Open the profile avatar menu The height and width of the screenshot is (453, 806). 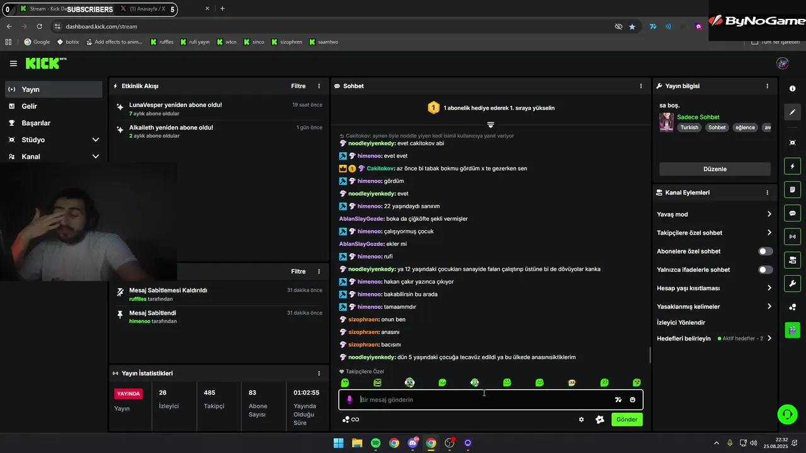click(x=783, y=63)
